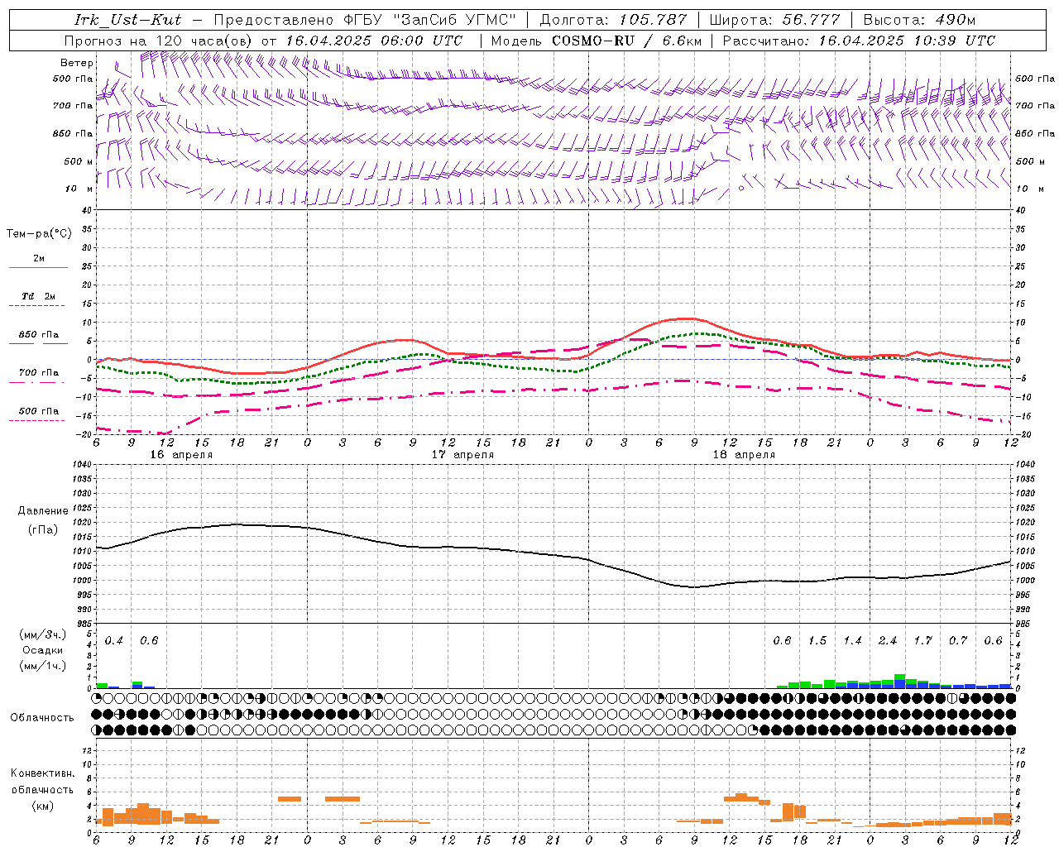Click the forecast start 16.04.2025 06:00 UTC
Viewport: 1059px width, 847px height.
point(374,41)
